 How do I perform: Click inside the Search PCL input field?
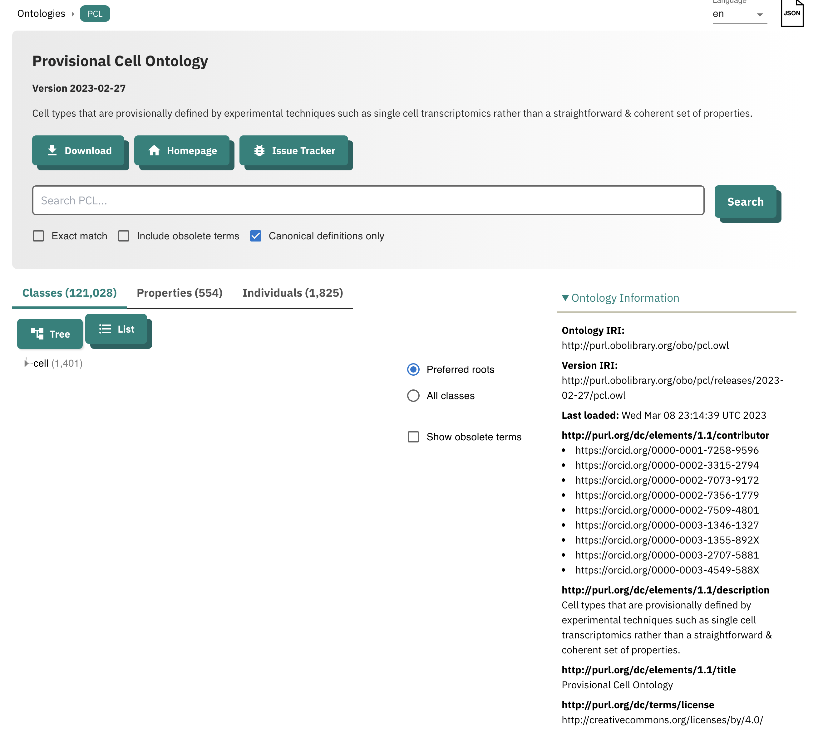pos(367,200)
